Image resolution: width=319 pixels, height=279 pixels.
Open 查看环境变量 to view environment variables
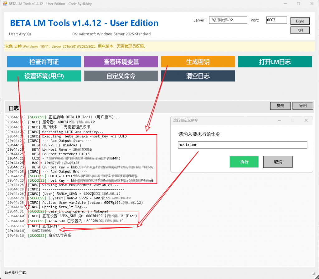[121, 62]
